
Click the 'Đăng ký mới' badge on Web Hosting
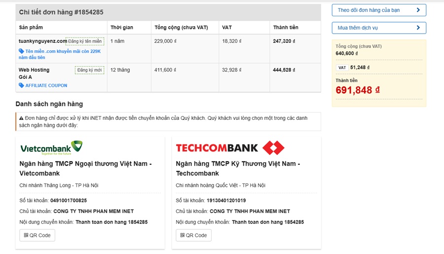click(x=89, y=70)
